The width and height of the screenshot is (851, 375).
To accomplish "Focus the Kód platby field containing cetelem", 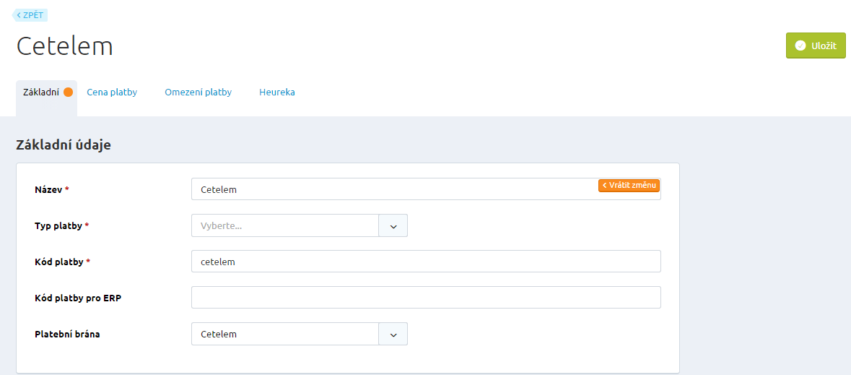I will pyautogui.click(x=426, y=262).
